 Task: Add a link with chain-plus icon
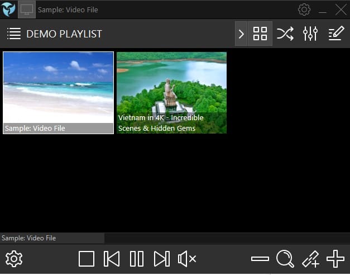tap(310, 259)
